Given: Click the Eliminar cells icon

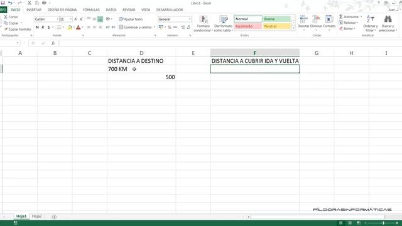Looking at the screenshot, I should (x=316, y=19).
